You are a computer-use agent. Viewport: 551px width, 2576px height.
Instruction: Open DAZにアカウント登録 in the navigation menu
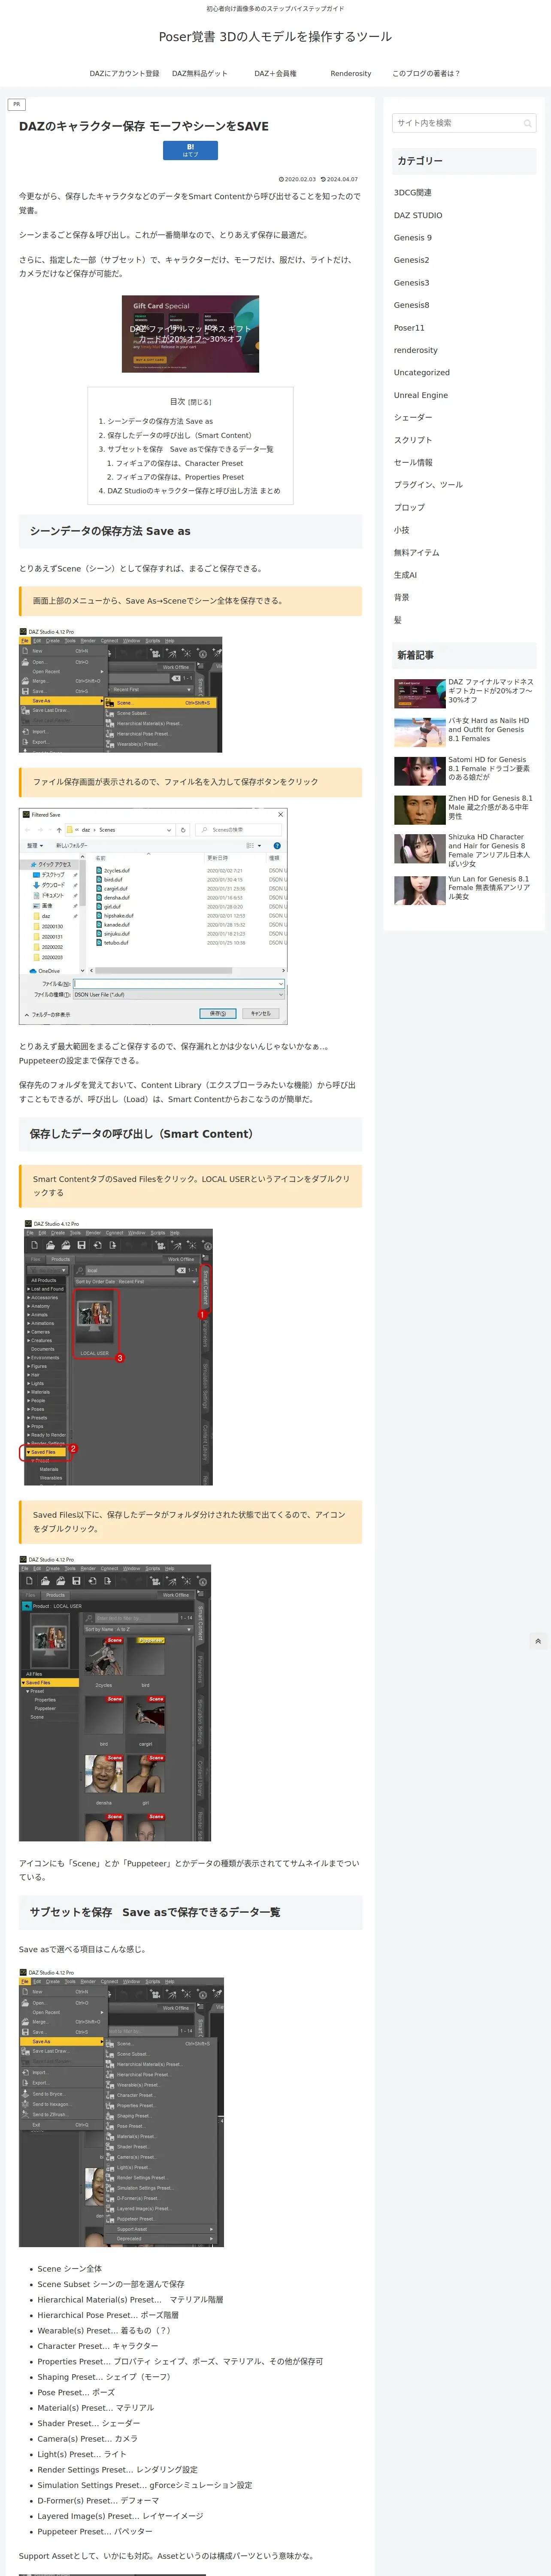(124, 73)
